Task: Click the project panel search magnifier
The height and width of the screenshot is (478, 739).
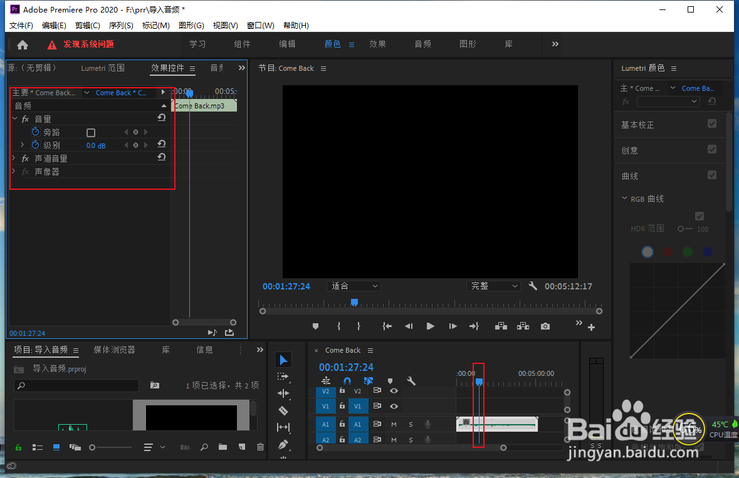Action: click(x=204, y=447)
